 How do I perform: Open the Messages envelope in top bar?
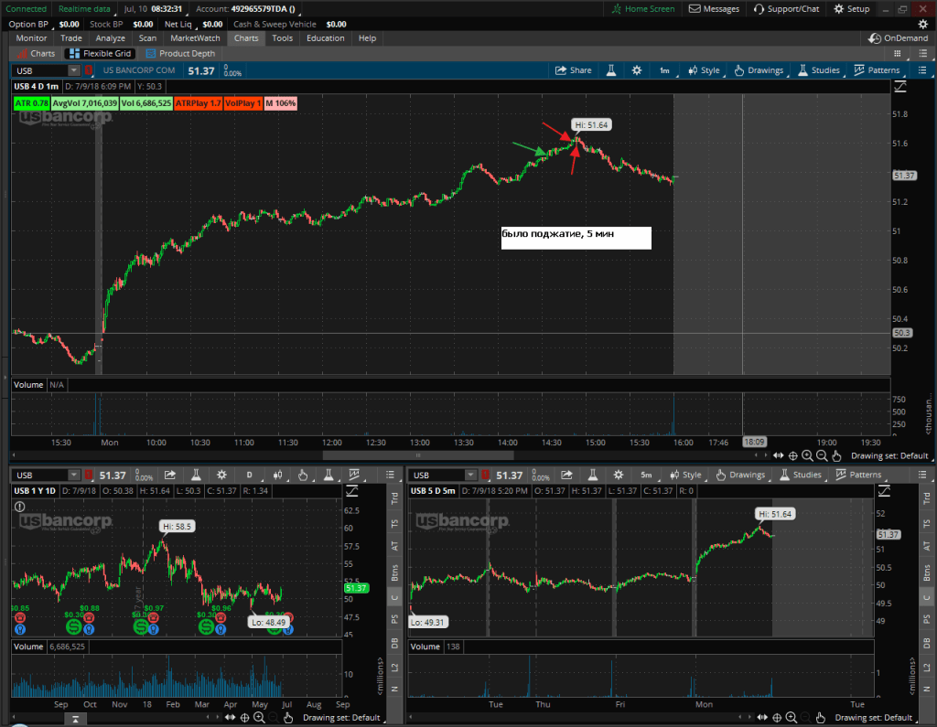pos(714,8)
